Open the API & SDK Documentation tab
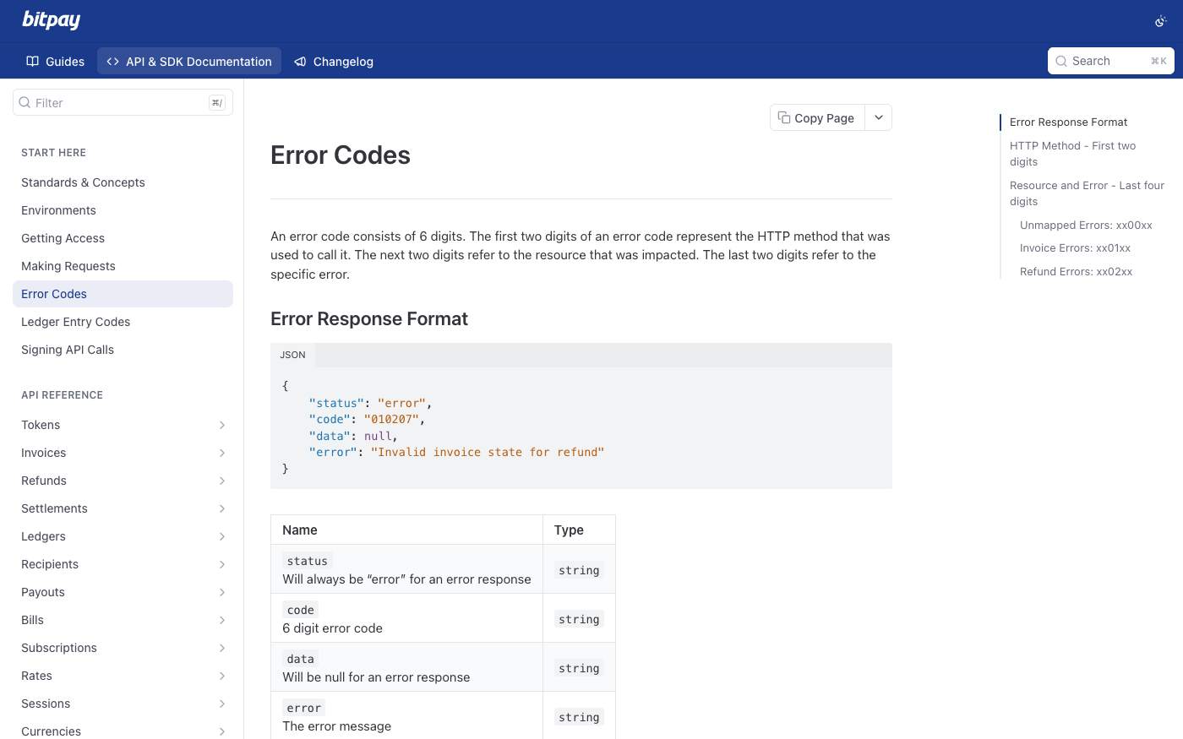Viewport: 1183px width, 739px height. [189, 62]
